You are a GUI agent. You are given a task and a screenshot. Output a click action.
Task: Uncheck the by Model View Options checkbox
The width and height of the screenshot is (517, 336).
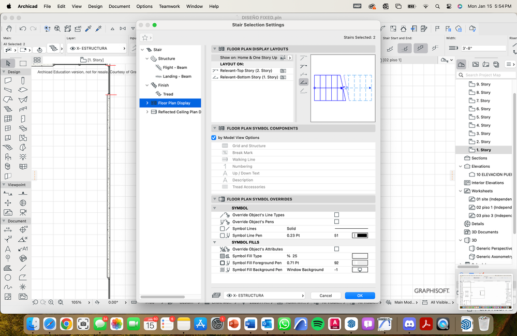(214, 138)
